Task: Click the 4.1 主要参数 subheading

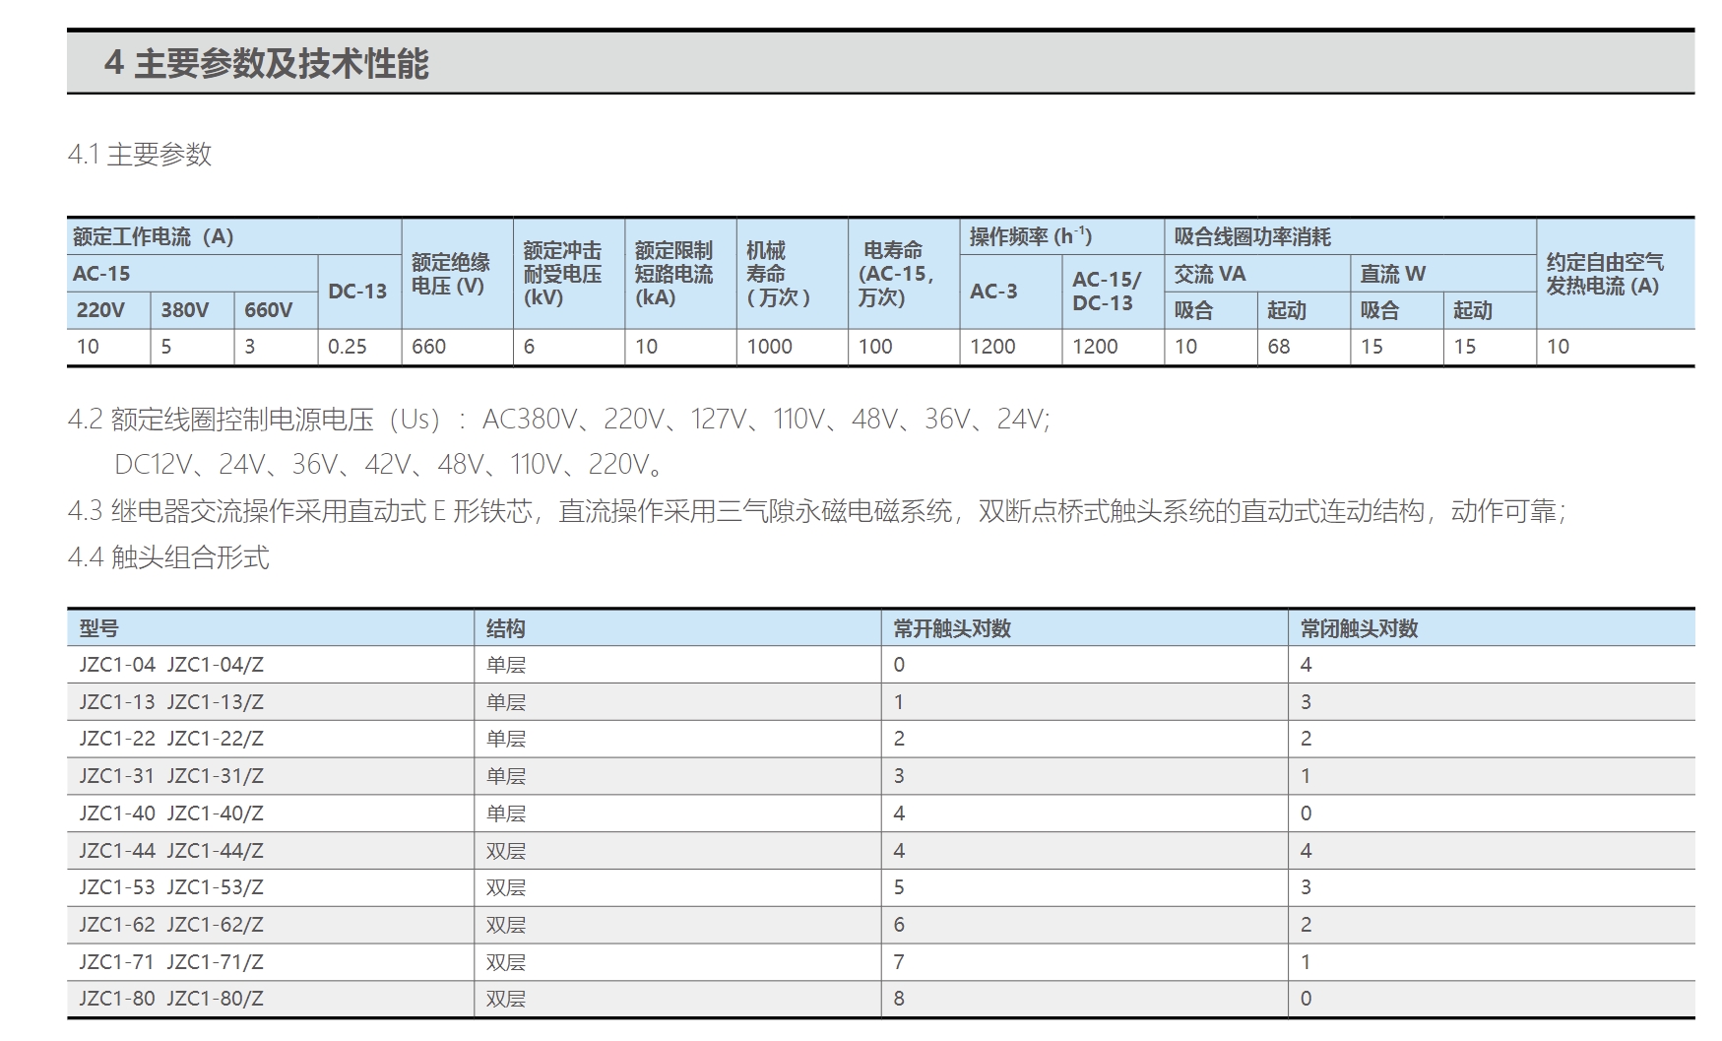Action: pos(140,155)
